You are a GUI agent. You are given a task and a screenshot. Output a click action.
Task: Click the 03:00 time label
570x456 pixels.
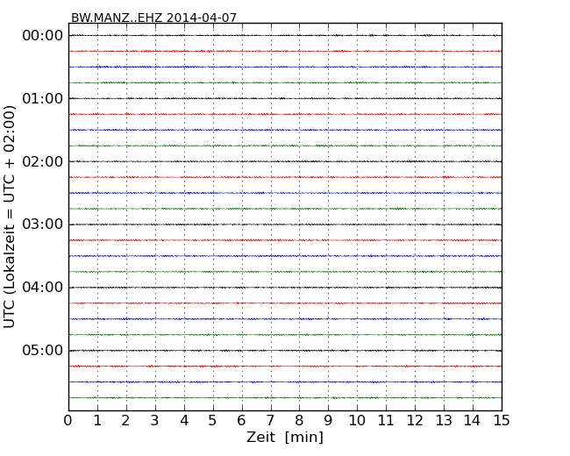tap(43, 224)
